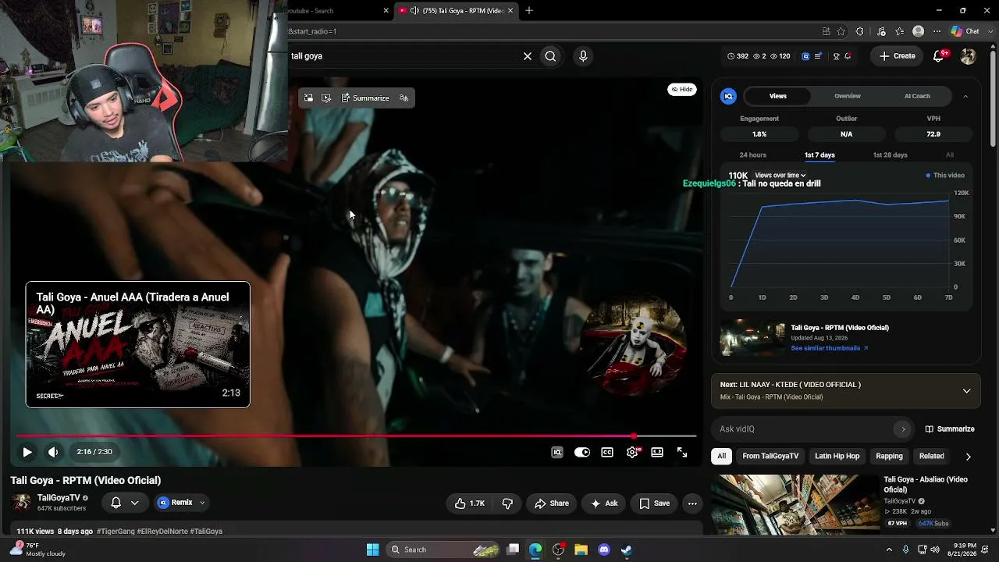Hide the vidIQ overlay with Hide button
Image resolution: width=999 pixels, height=562 pixels.
pyautogui.click(x=682, y=90)
